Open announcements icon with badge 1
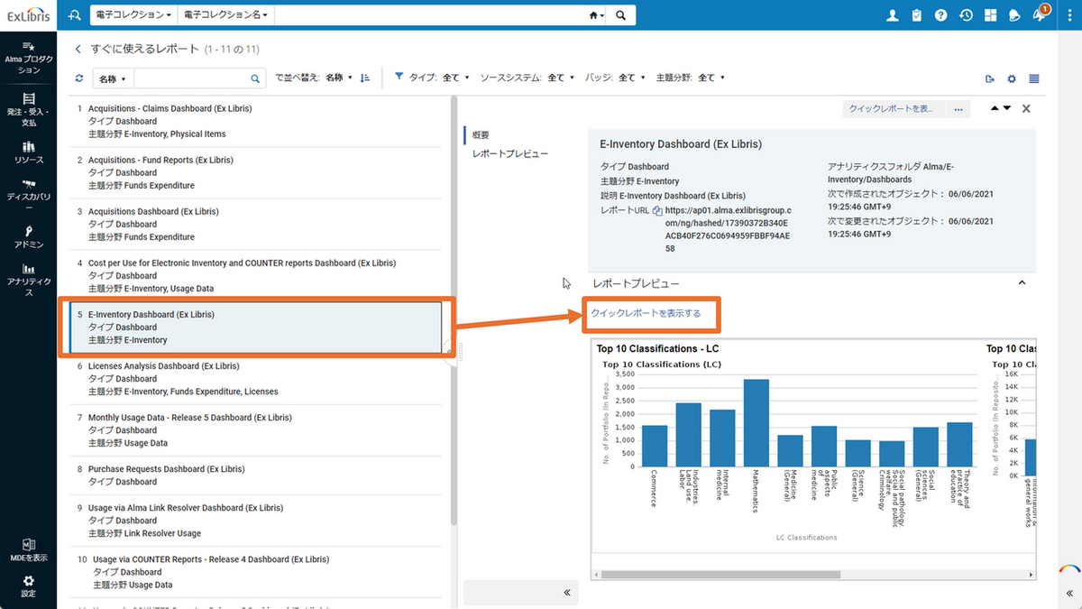Image resolution: width=1082 pixels, height=609 pixels. [x=1039, y=15]
